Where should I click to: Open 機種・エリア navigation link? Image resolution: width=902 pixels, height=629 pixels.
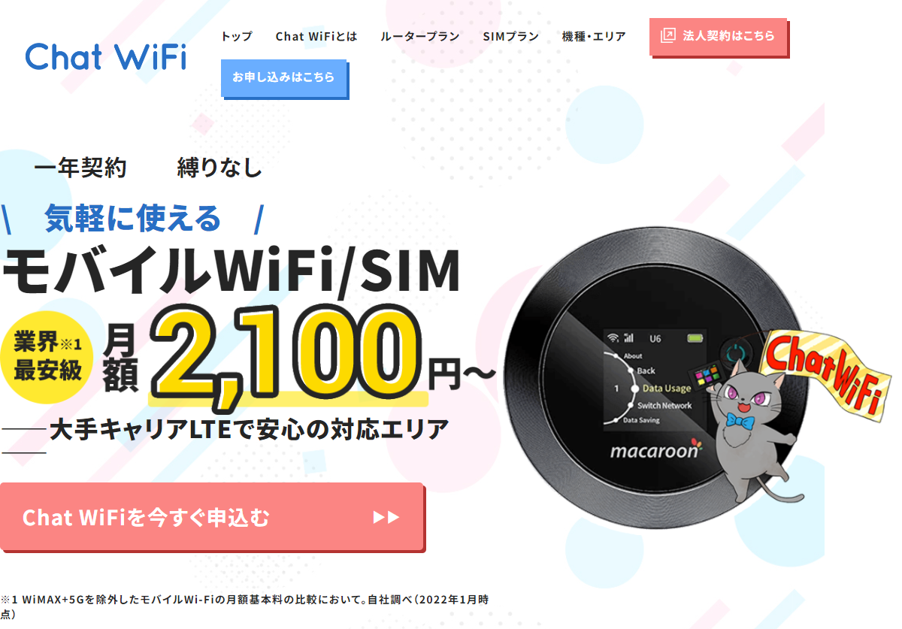(594, 36)
